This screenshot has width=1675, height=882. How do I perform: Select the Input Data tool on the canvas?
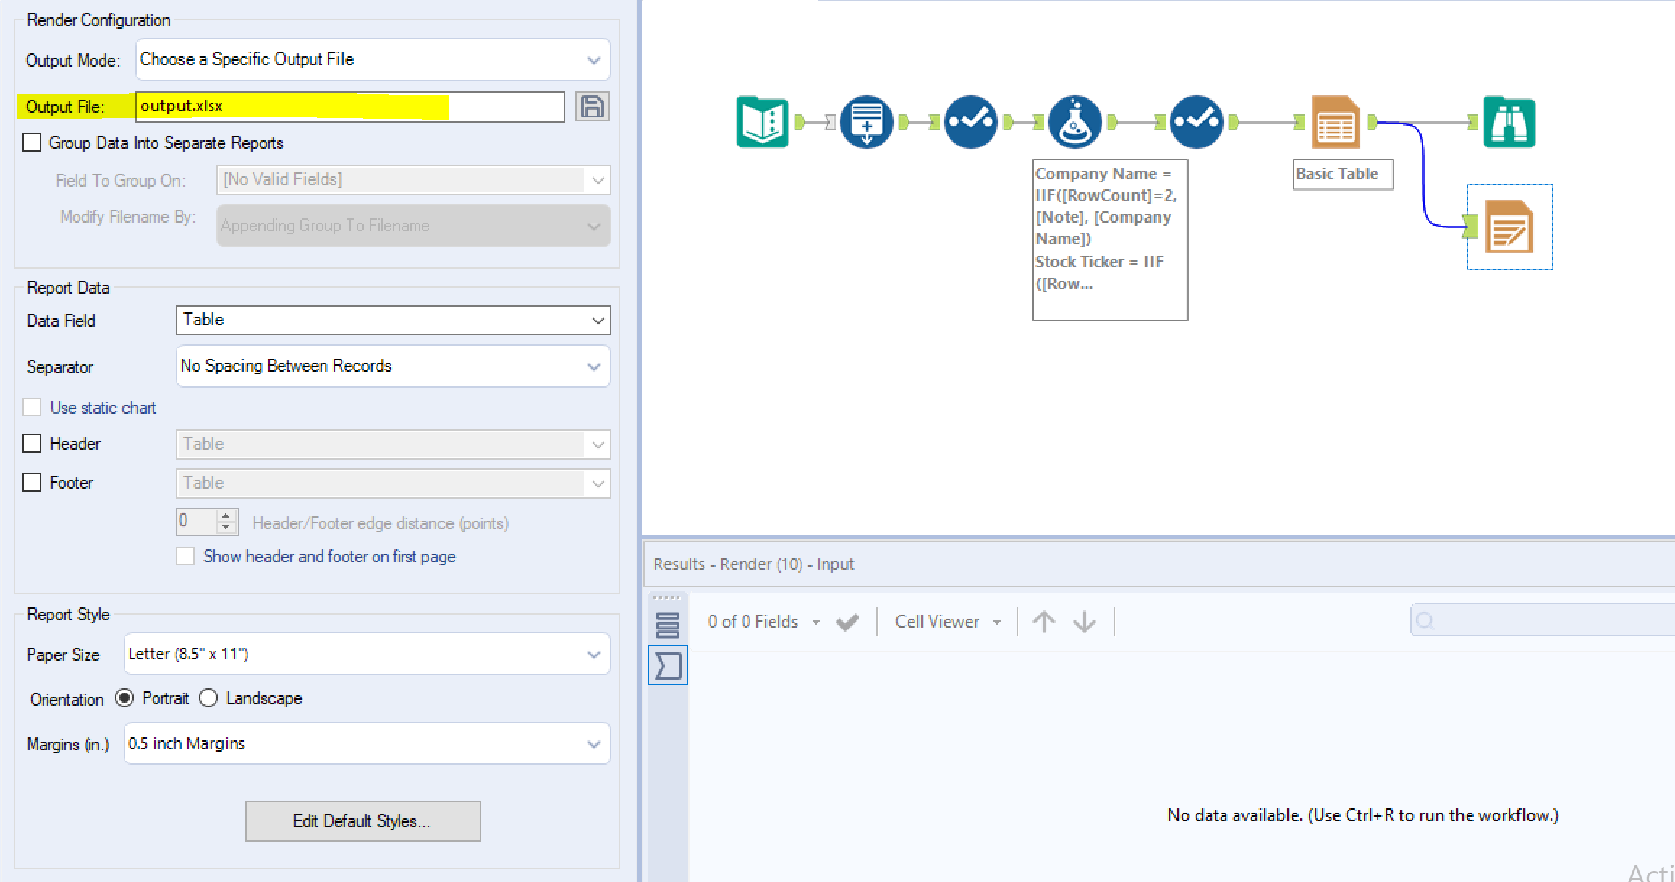point(762,121)
